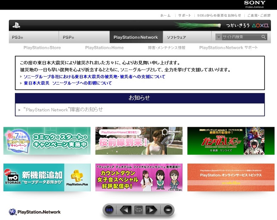Toggle the loop control button
Viewport: 277px width, 220px height.
pyautogui.click(x=138, y=210)
